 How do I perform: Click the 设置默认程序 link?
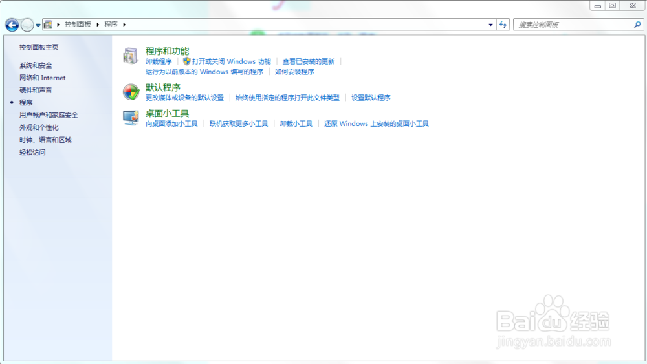[x=371, y=98]
